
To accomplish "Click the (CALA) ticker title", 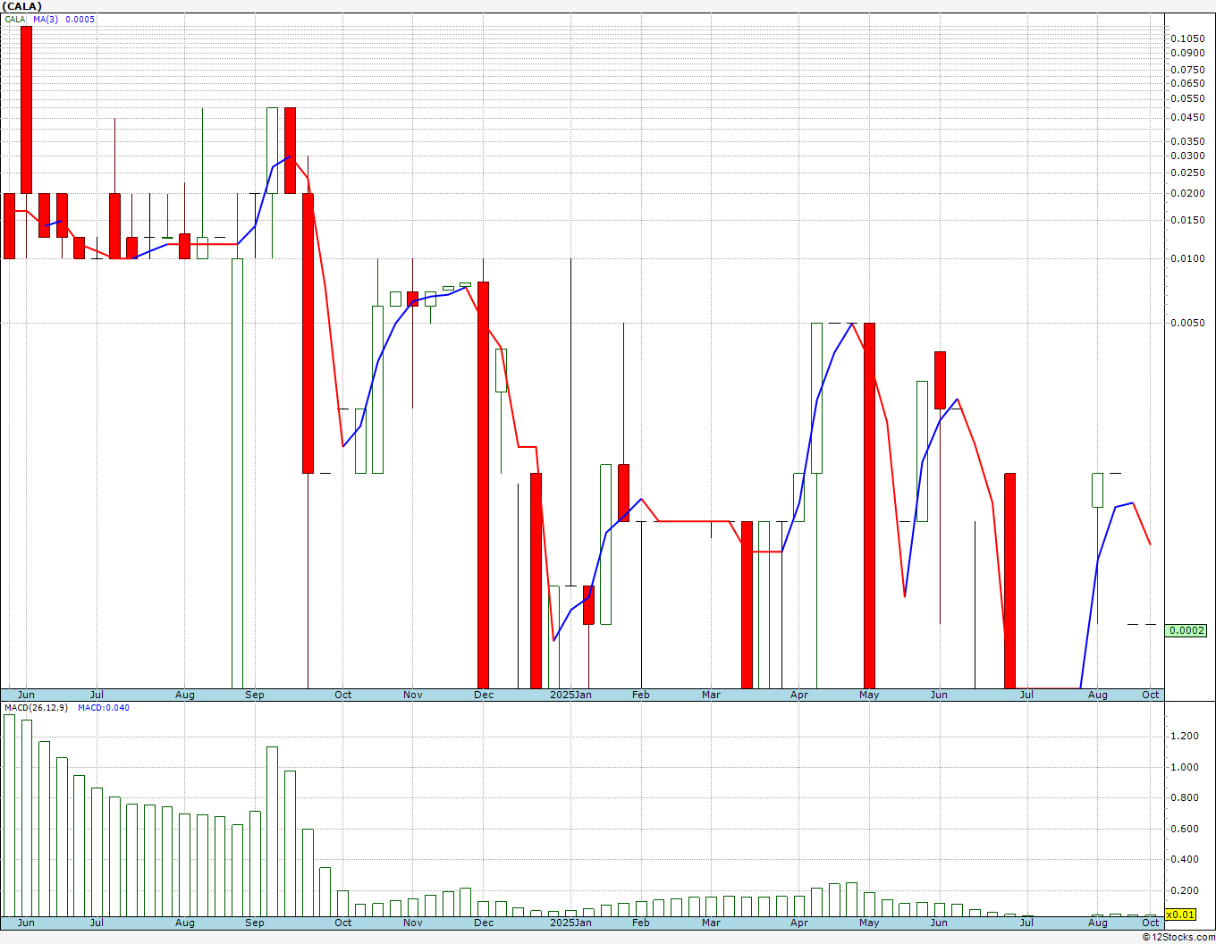I will (x=21, y=6).
